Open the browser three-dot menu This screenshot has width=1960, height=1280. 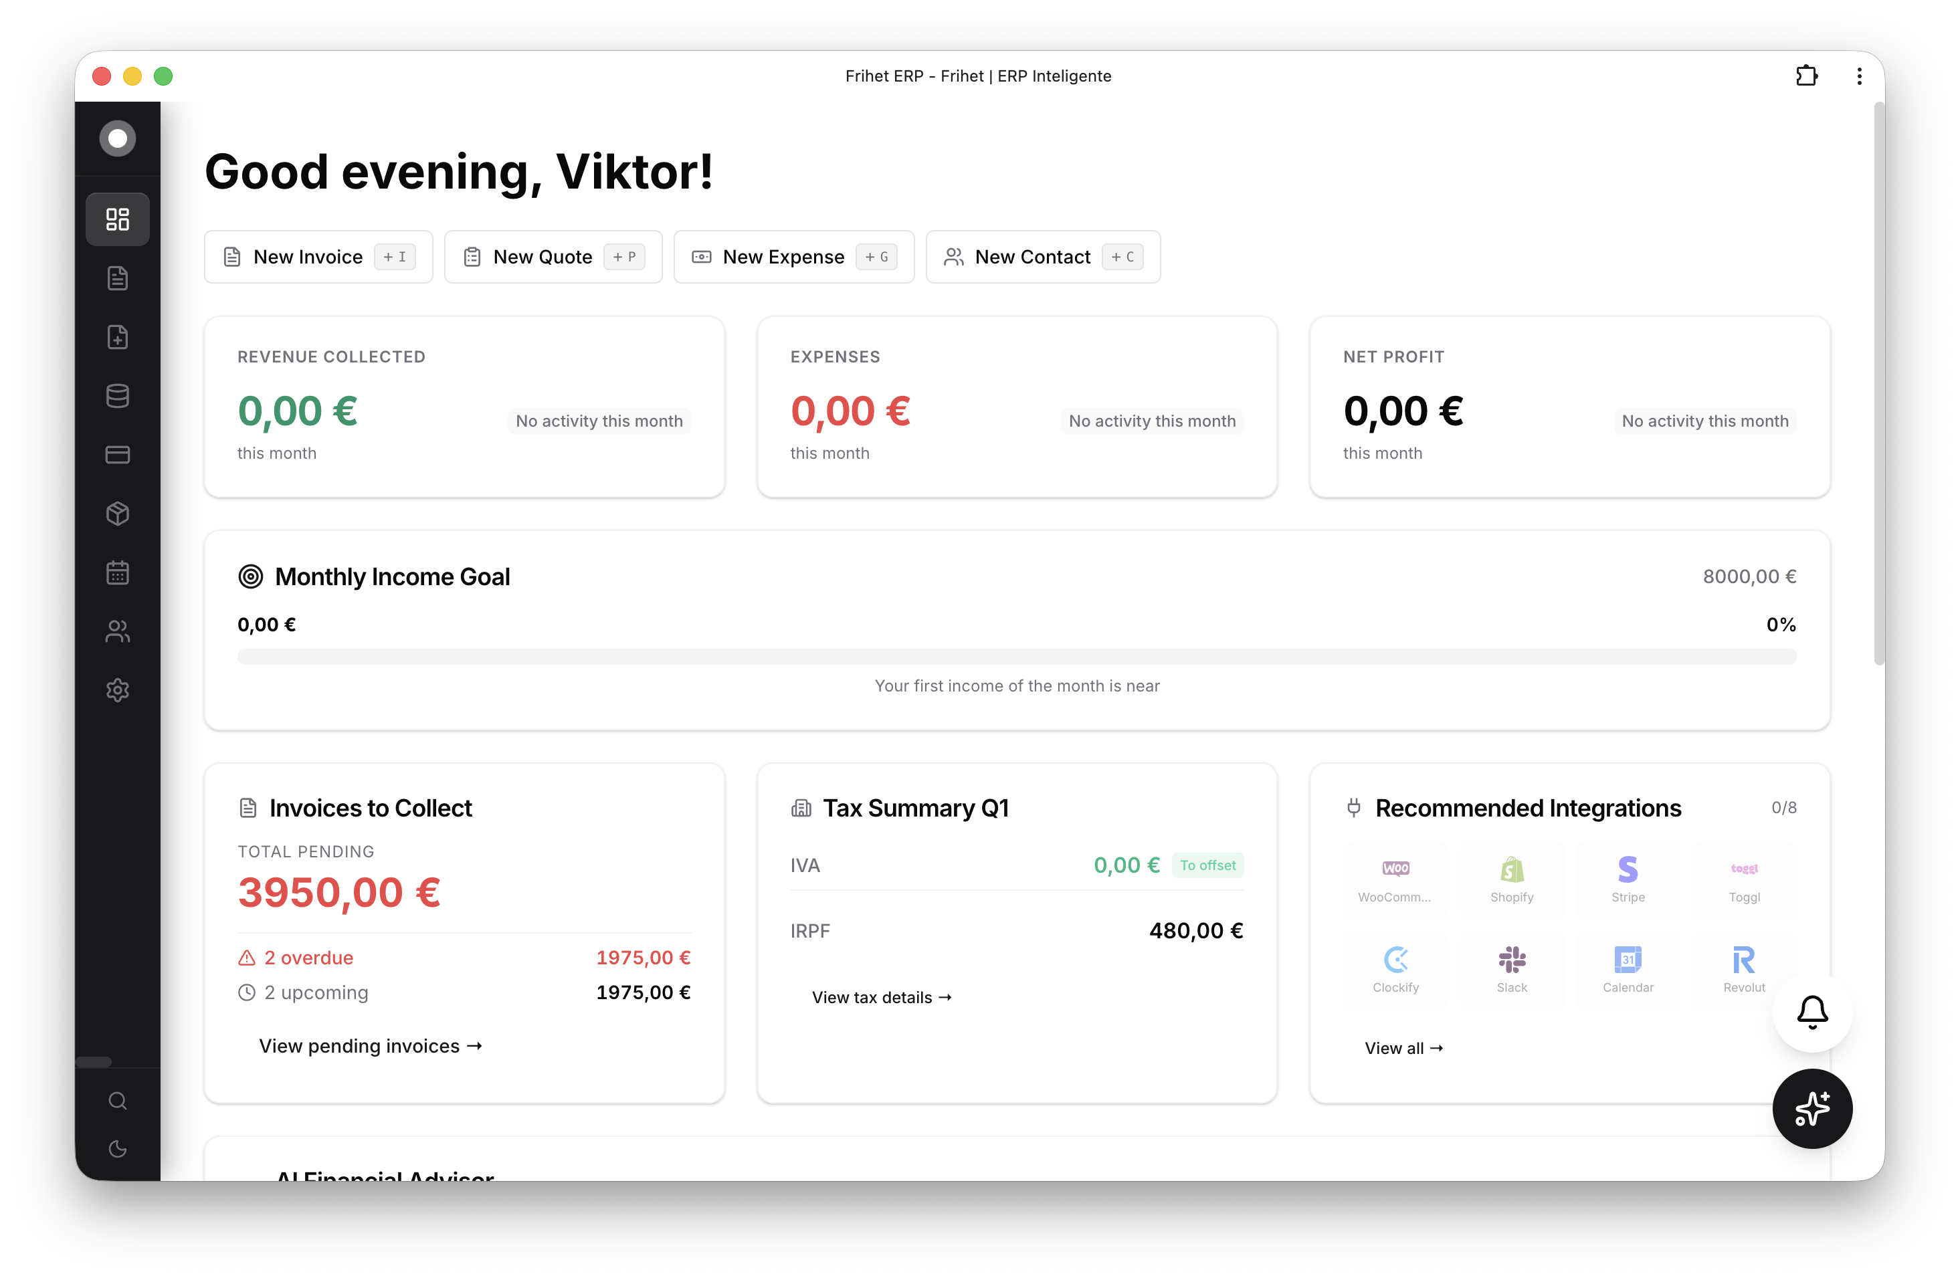(1859, 76)
